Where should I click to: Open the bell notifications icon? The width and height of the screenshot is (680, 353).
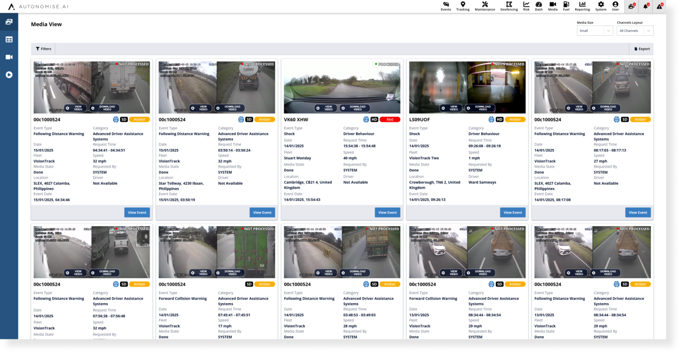coord(646,6)
